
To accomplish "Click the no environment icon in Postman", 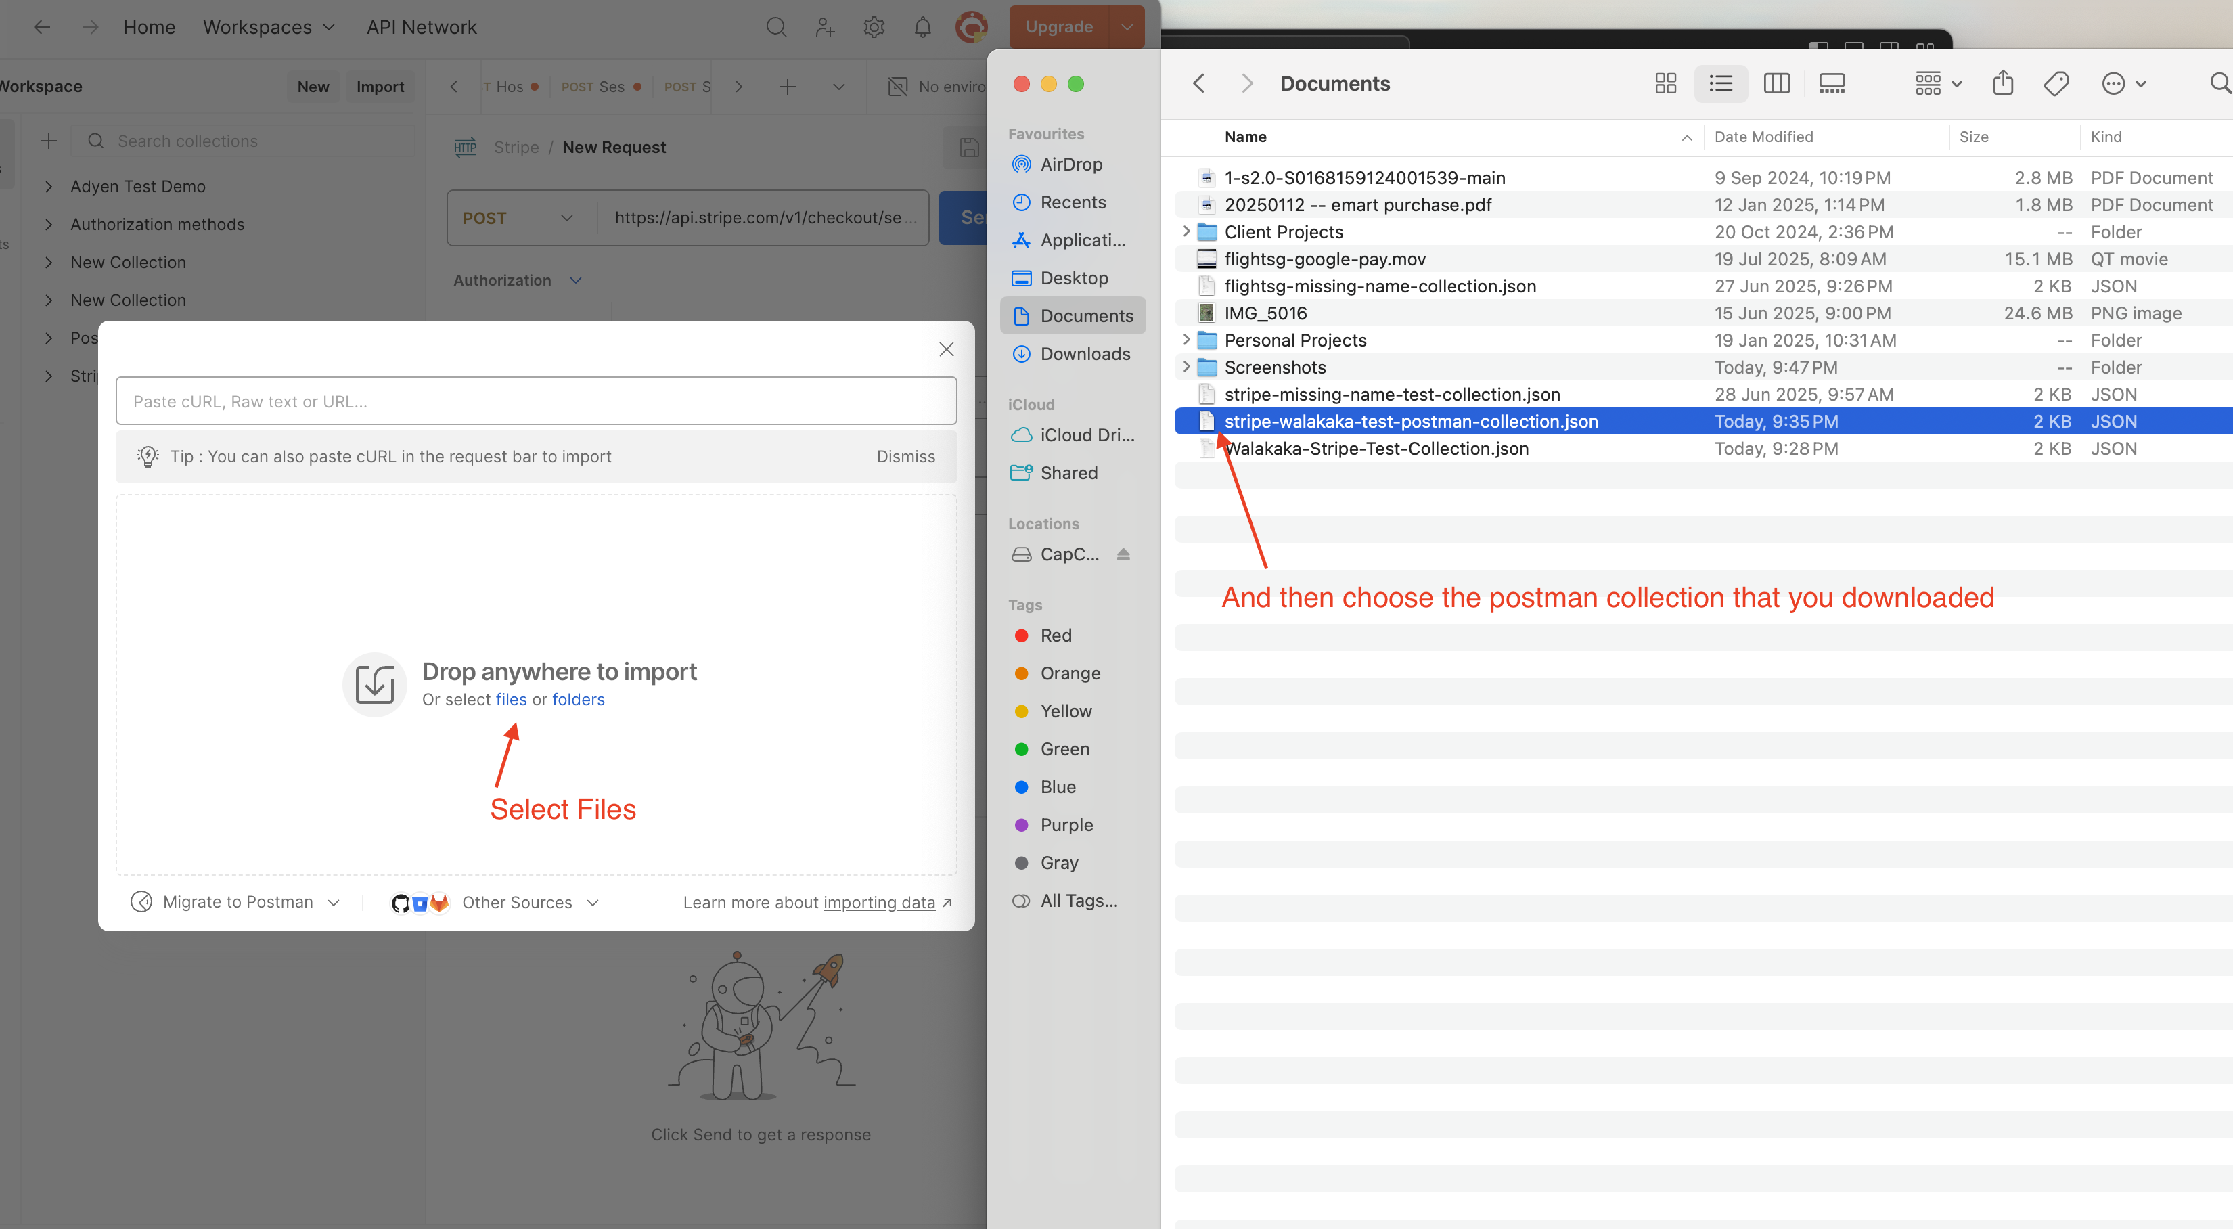I will pos(898,87).
